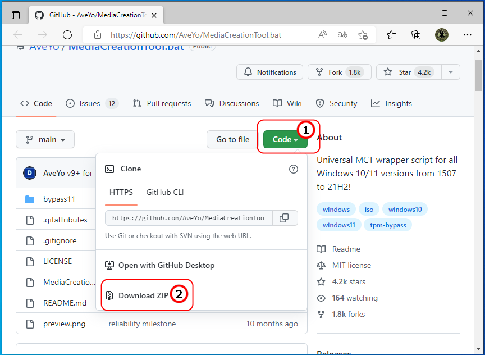Open the favorites list icon
The height and width of the screenshot is (355, 485).
(x=391, y=35)
